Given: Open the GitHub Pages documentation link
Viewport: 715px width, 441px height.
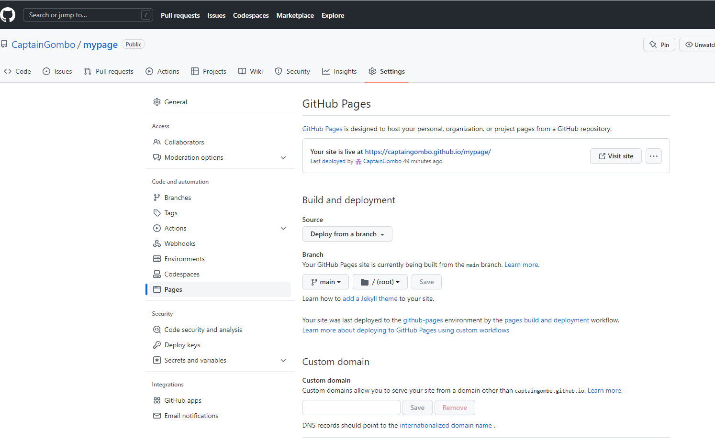Looking at the screenshot, I should point(322,129).
